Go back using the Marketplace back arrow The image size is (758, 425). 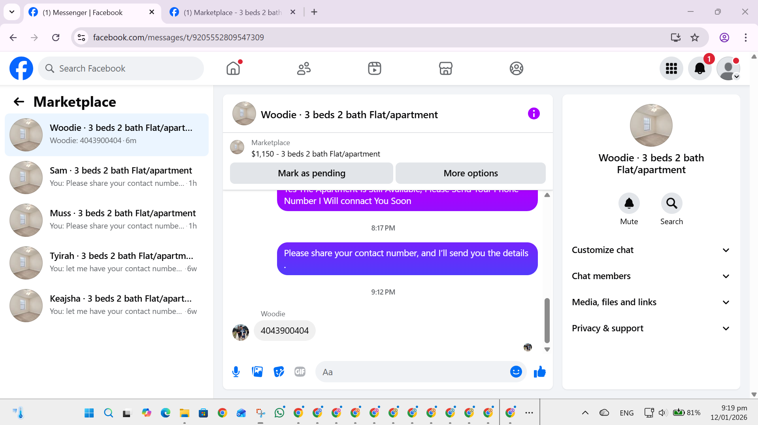tap(19, 102)
